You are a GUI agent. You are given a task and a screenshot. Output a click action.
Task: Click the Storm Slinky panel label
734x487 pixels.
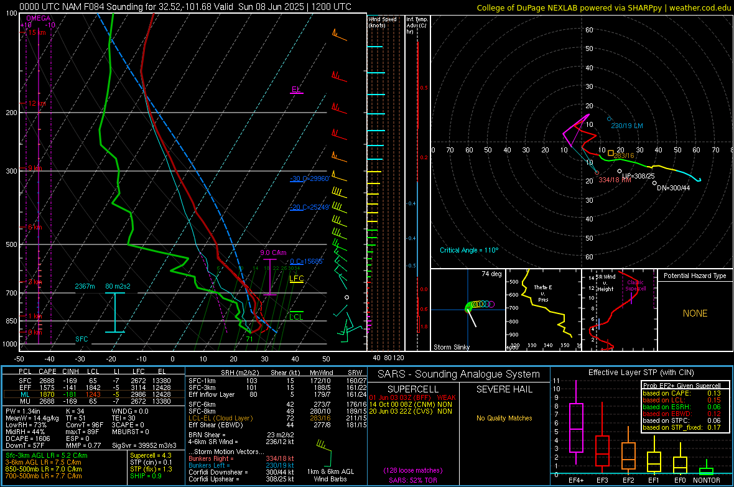coord(451,347)
